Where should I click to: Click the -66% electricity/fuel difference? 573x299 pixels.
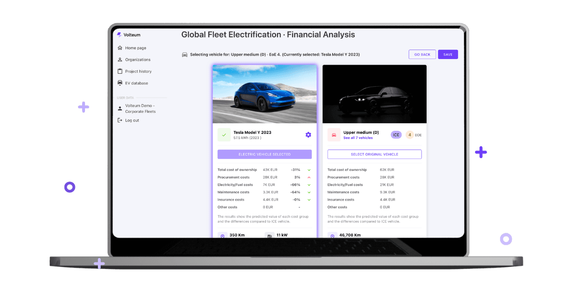coord(296,185)
